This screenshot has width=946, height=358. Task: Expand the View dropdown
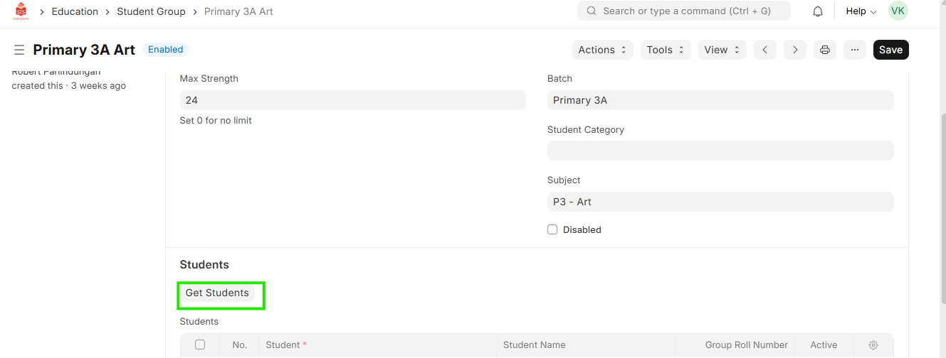click(x=722, y=50)
